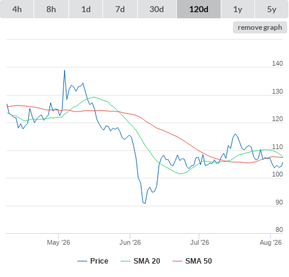Click the Jul '26 axis label
Screen dimensions: 289x277
point(199,242)
